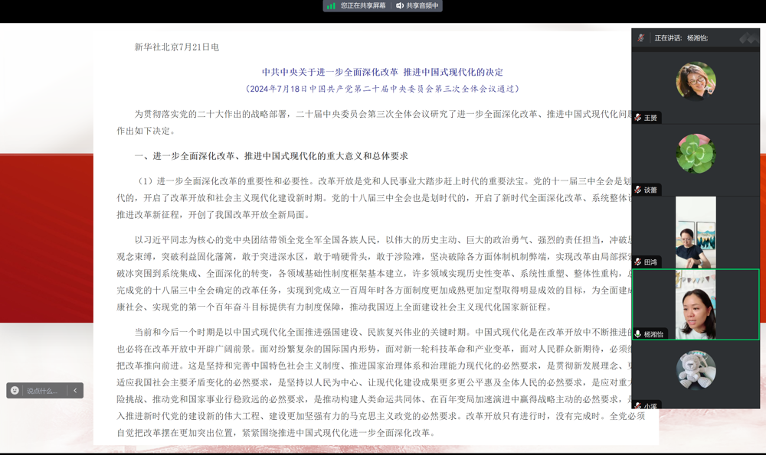Click the 正在讲话: 杨湘怡 label
The height and width of the screenshot is (455, 766).
pos(680,39)
